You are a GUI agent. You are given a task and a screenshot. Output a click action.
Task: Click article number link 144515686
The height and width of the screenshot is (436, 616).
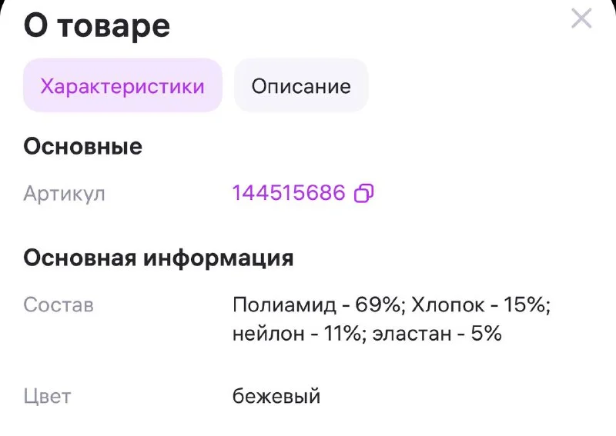pos(289,193)
